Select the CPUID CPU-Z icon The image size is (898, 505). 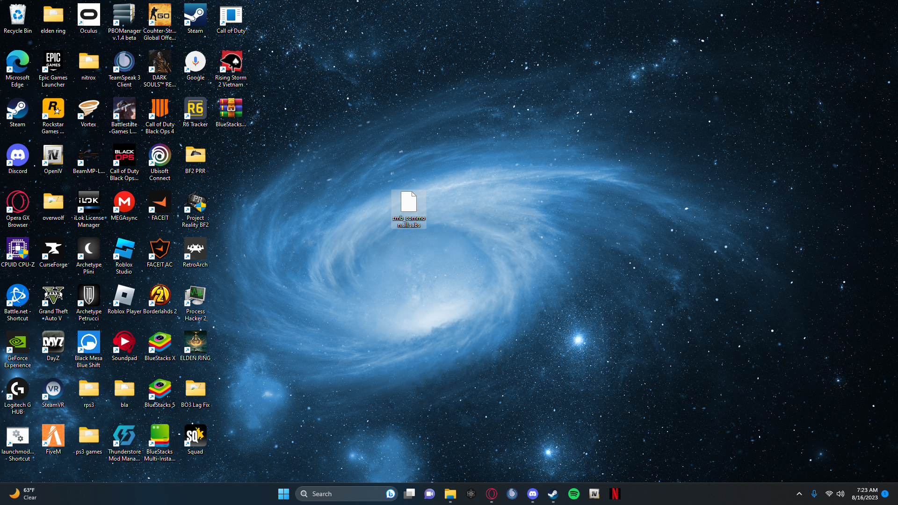[17, 253]
